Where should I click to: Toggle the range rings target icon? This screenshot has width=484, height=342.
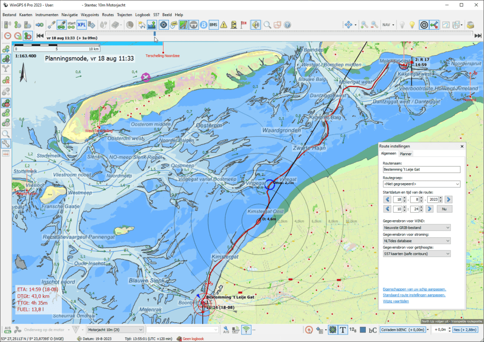pyautogui.click(x=424, y=25)
